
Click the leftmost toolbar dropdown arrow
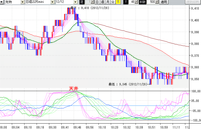2,2
